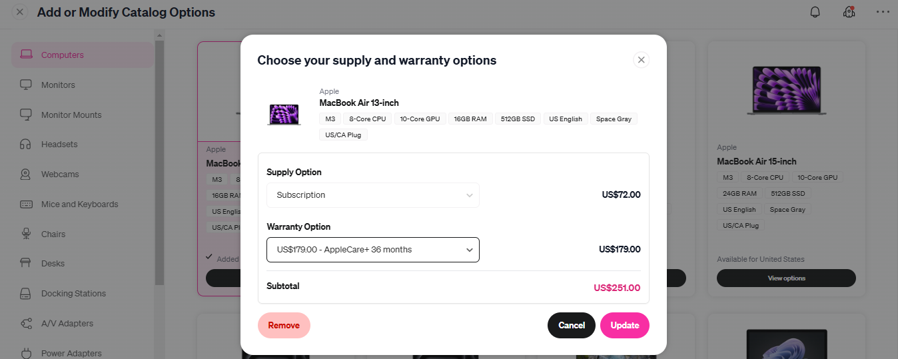
Task: Open the support agent headset icon
Action: point(849,12)
